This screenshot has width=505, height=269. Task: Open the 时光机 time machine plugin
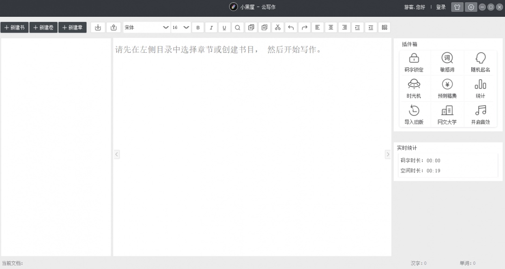pyautogui.click(x=414, y=88)
